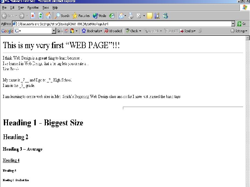Refresh the page
Viewport: 250px width, 187px height.
(x=41, y=16)
